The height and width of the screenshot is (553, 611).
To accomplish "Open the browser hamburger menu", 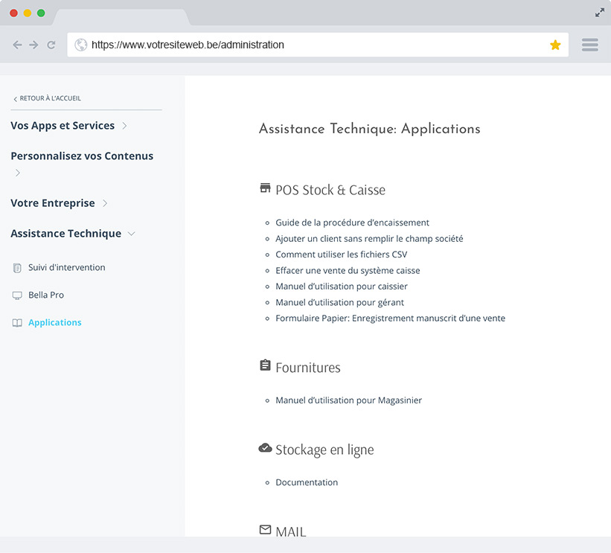I will (x=590, y=45).
